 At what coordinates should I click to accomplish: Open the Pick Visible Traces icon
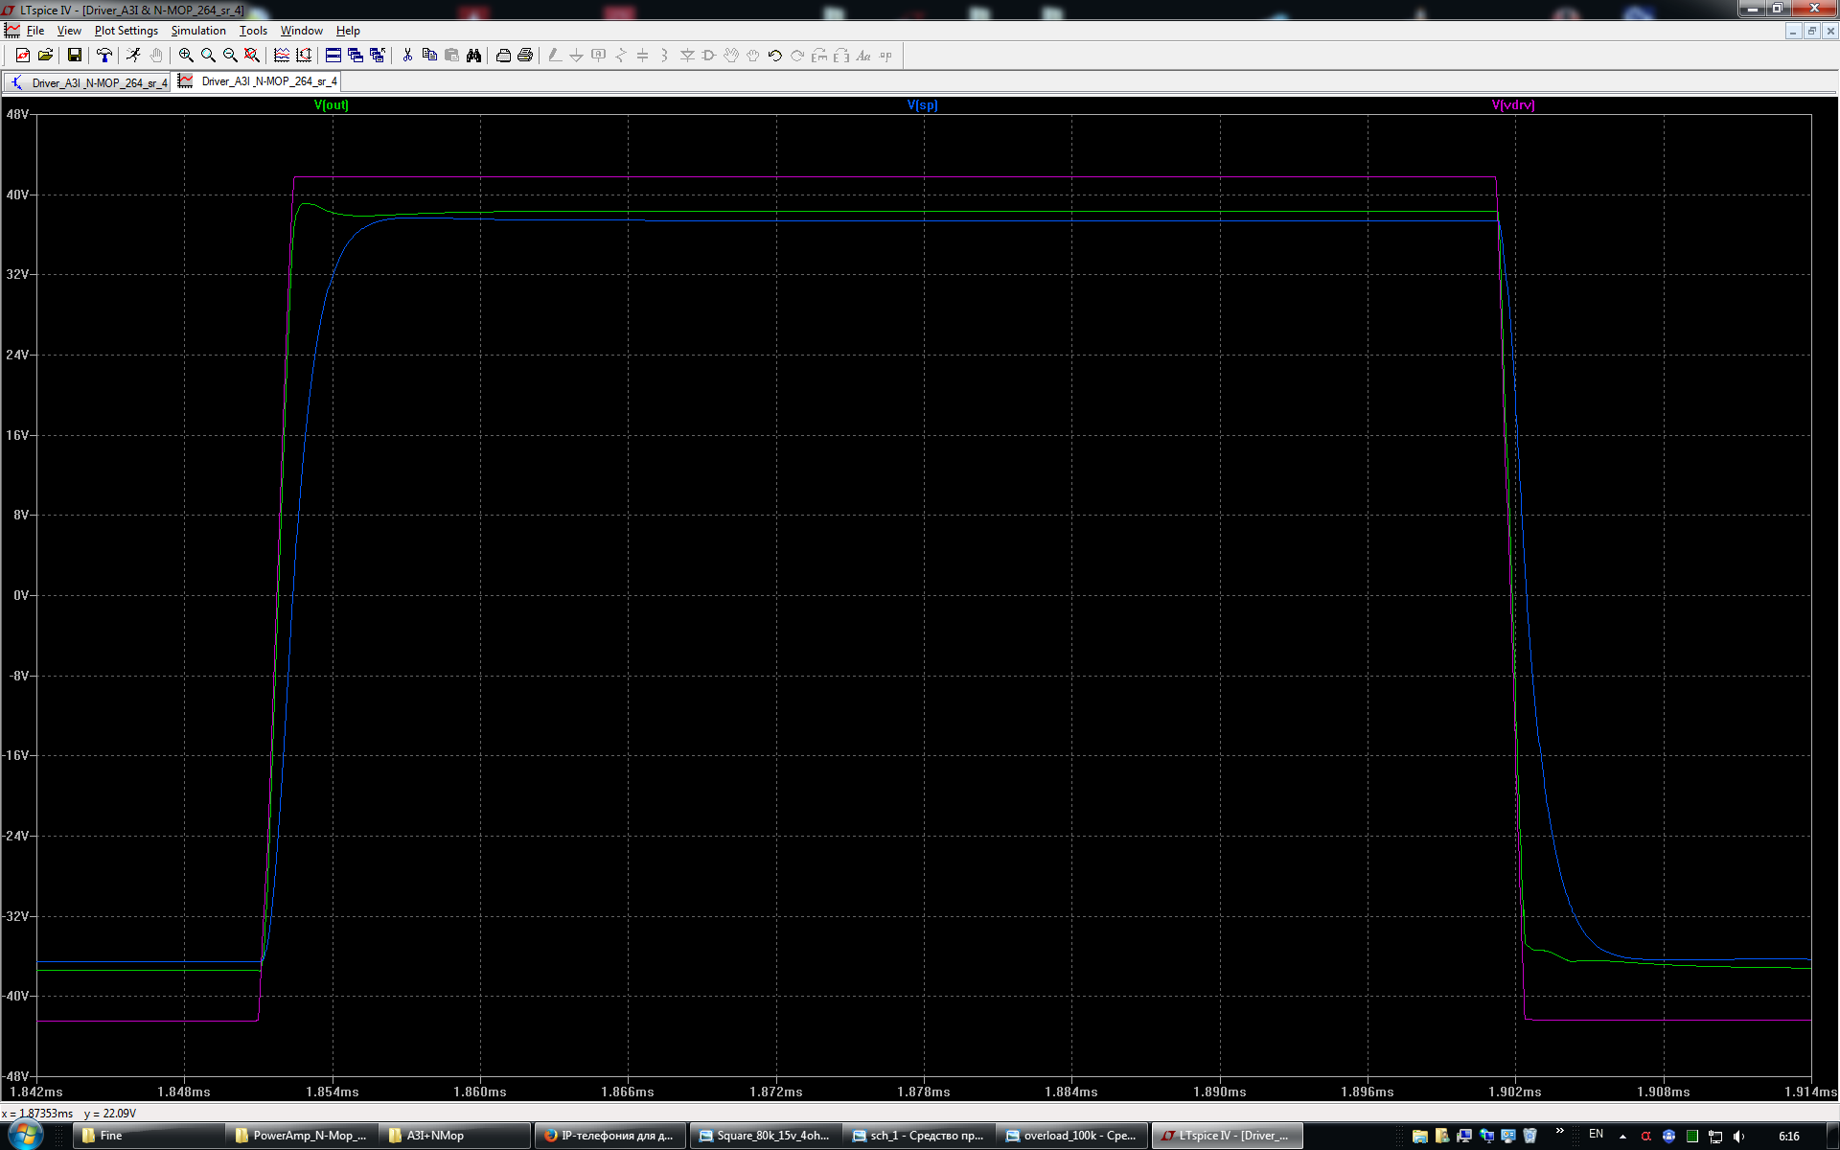pyautogui.click(x=282, y=56)
